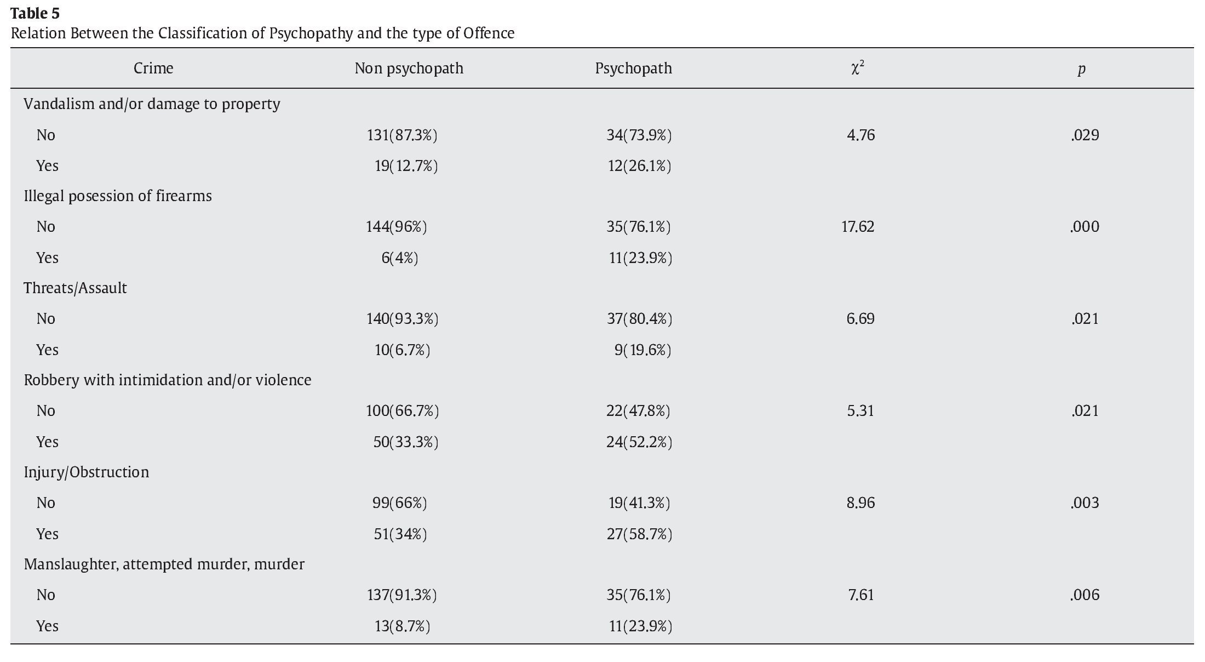This screenshot has width=1205, height=662.
Task: Click the cell showing 131(87.3%)
Action: (x=402, y=135)
